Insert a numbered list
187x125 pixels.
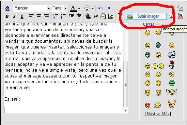point(56,16)
